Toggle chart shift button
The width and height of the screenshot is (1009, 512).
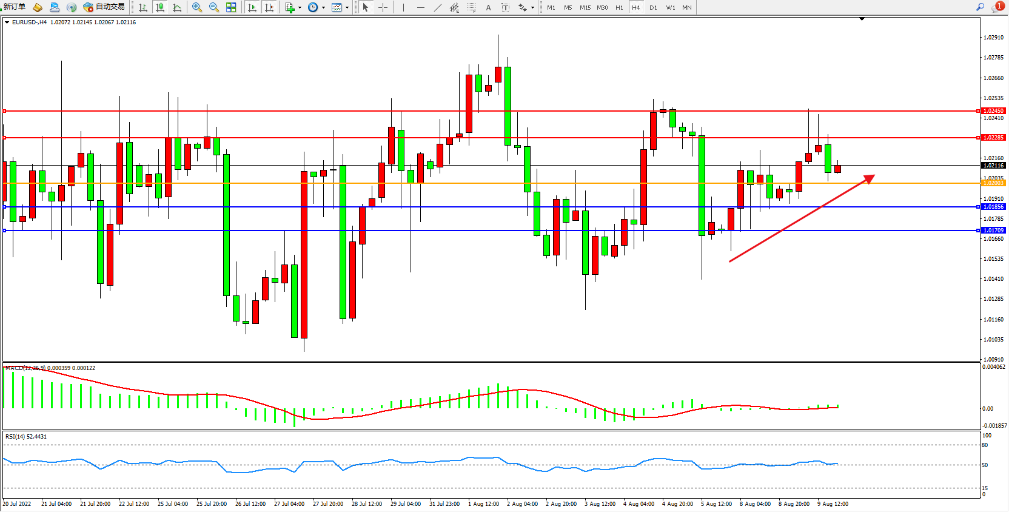click(x=270, y=8)
